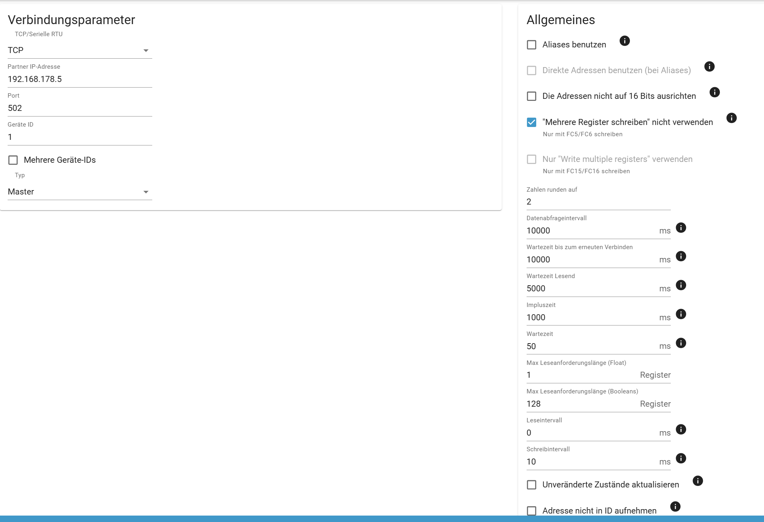Click info icon next to Mehrere Register schreiben
This screenshot has width=764, height=522.
point(732,118)
